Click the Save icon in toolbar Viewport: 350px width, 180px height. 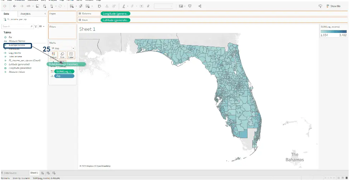[37, 6]
